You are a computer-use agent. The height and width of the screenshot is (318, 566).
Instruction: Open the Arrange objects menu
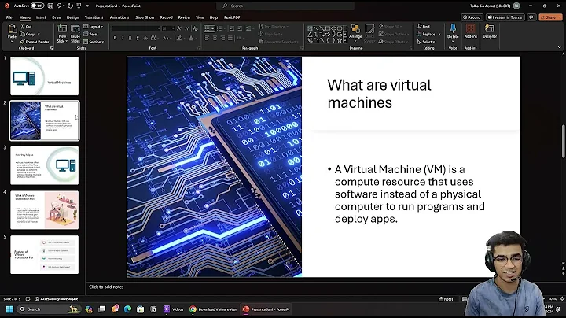pos(355,31)
